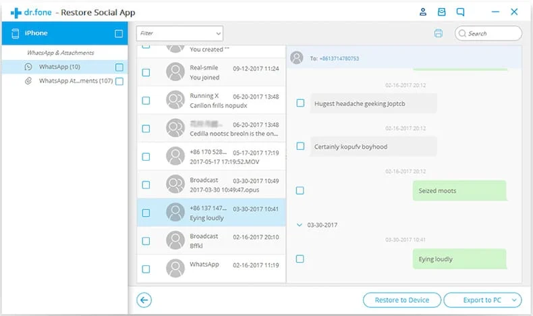Check the Hugest headache message checkbox

tap(300, 103)
